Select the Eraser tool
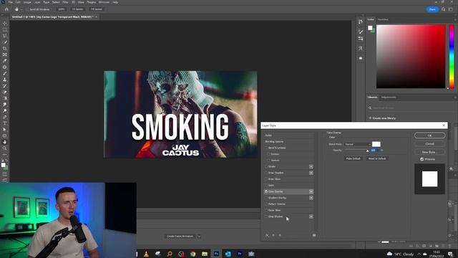Screen dimensions: 458x258 click(x=5, y=92)
